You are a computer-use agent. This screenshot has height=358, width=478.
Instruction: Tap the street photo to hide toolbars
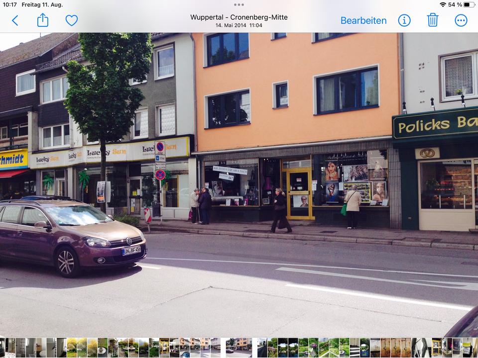pos(239,184)
